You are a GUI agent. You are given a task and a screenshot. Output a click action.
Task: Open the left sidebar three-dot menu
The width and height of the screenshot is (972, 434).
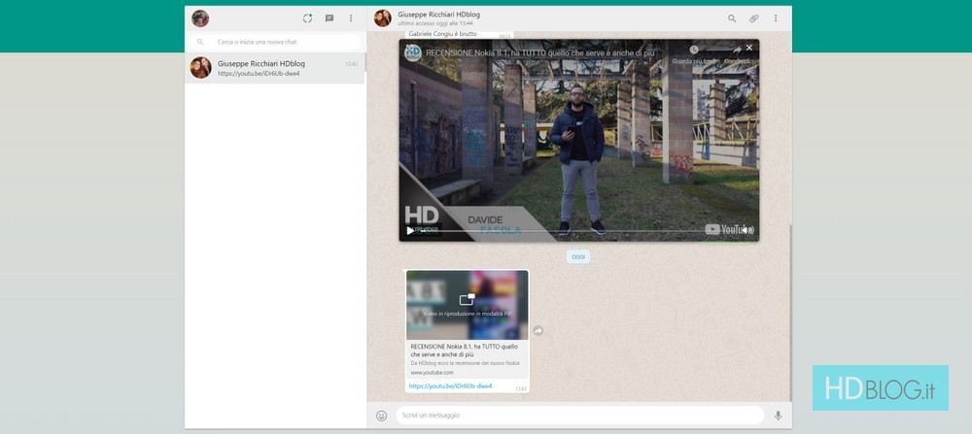tap(351, 18)
